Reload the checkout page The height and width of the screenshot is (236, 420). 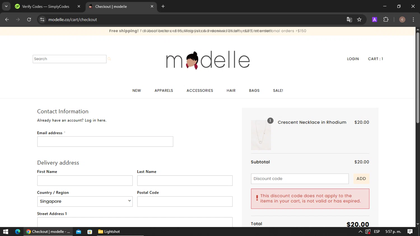click(x=29, y=20)
